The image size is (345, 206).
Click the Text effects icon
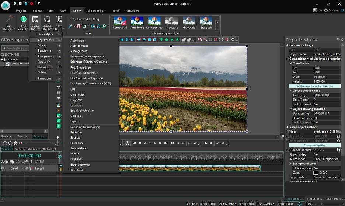coord(59,20)
